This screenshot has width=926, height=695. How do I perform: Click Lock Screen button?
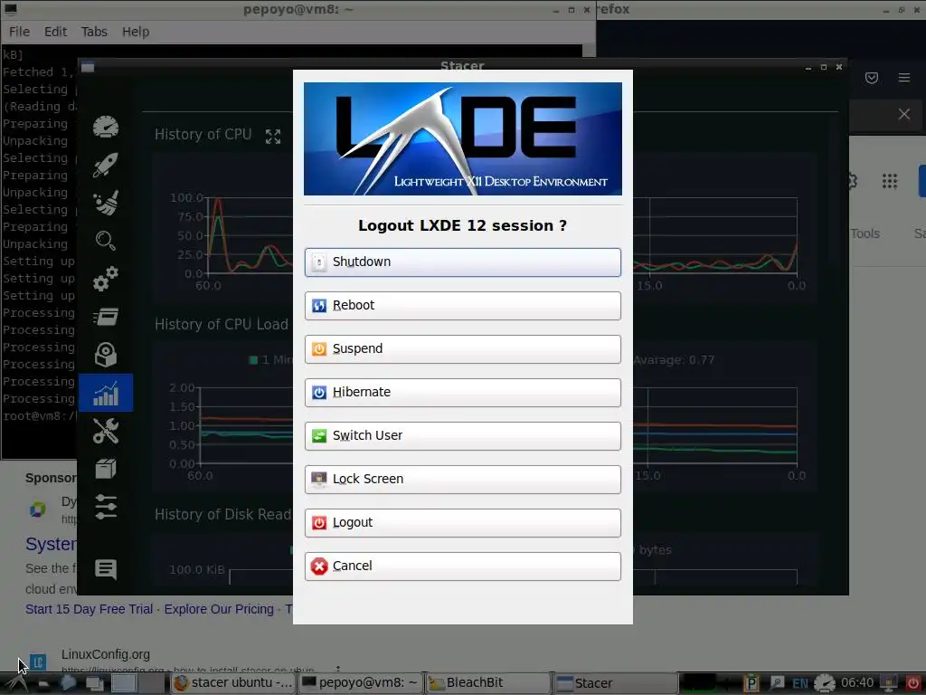[462, 480]
